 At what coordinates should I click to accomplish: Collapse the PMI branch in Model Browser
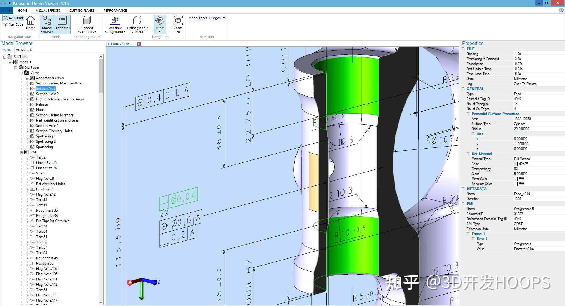(x=21, y=152)
